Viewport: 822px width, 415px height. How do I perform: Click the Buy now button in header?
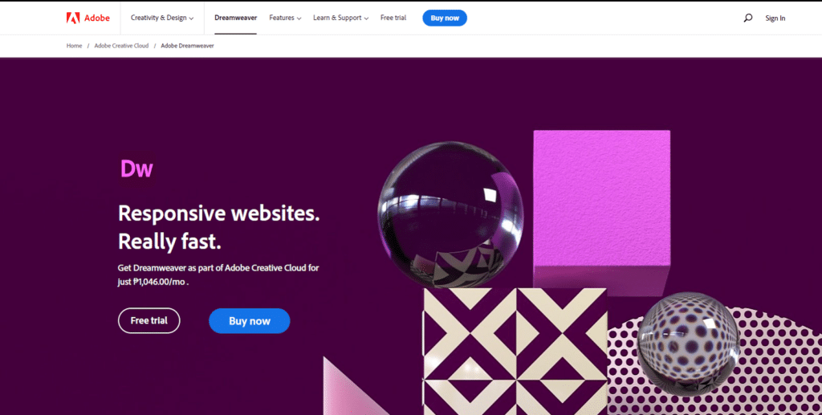pos(445,18)
